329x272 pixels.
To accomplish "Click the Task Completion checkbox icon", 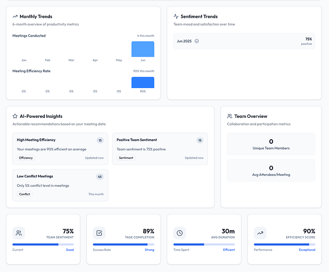I will [99, 233].
